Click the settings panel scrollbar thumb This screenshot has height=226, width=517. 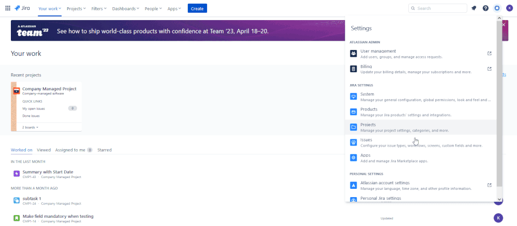499,104
